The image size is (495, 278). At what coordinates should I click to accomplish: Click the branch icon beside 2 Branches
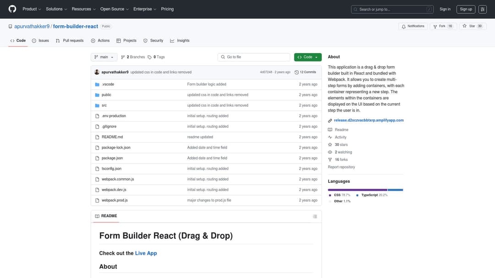pyautogui.click(x=123, y=57)
